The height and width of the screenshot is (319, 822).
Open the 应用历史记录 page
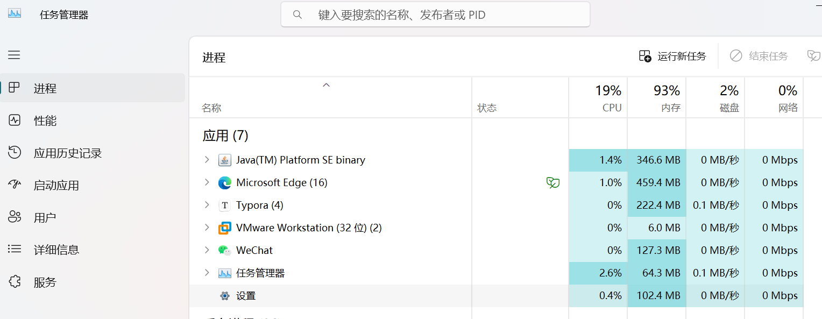pyautogui.click(x=93, y=152)
